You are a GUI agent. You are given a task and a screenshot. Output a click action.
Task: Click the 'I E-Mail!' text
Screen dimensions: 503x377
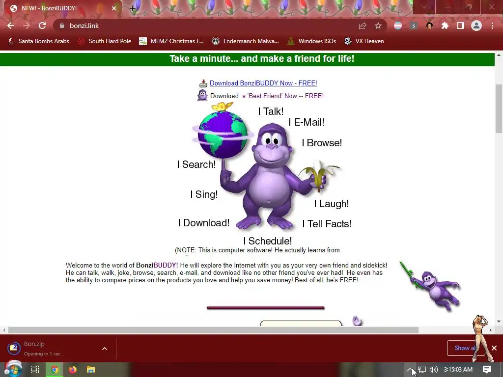pyautogui.click(x=307, y=122)
